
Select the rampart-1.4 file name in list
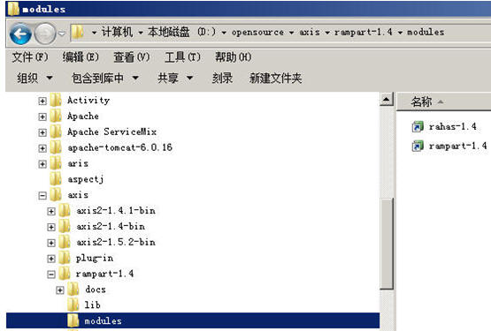point(457,146)
